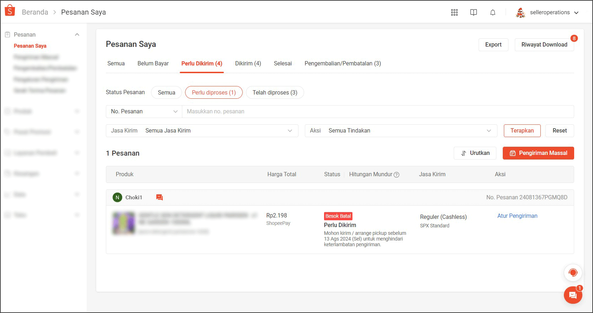Open the notifications bell icon
The height and width of the screenshot is (313, 593).
(x=493, y=12)
